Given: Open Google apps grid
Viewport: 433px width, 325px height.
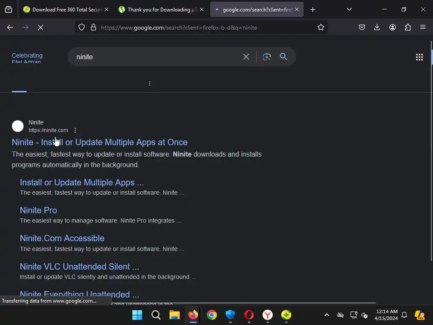Looking at the screenshot, I should (419, 57).
